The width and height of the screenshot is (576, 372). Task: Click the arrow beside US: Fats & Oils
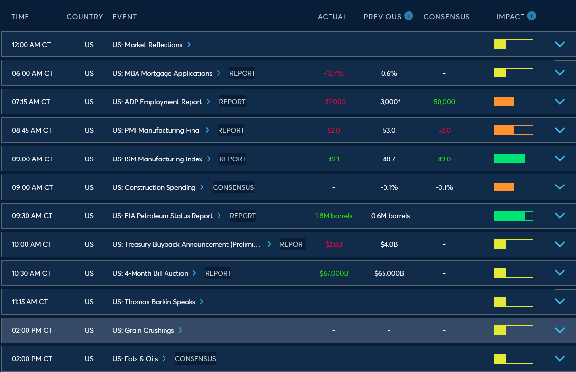click(165, 359)
